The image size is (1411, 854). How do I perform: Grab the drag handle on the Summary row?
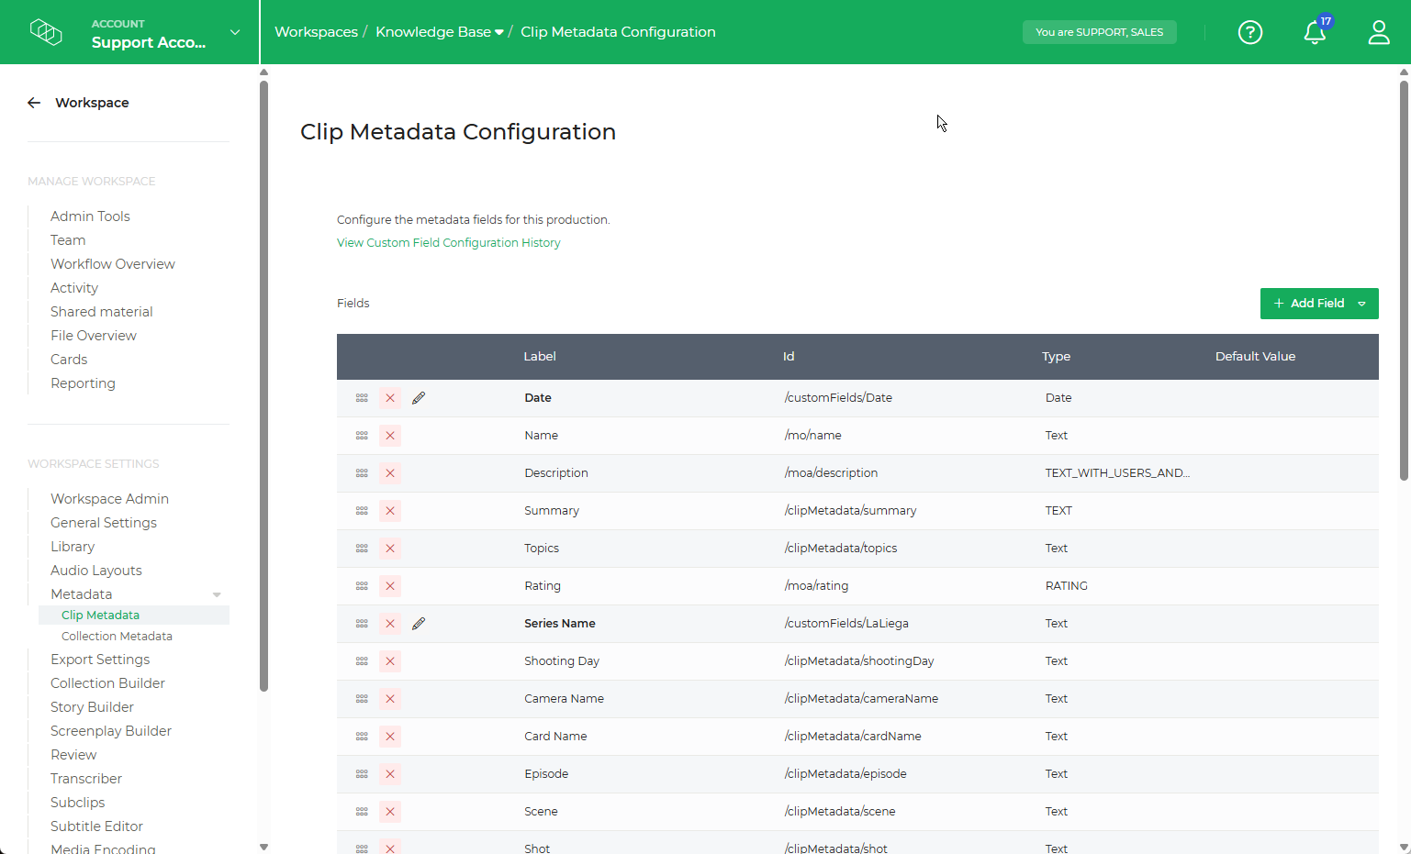pyautogui.click(x=361, y=510)
